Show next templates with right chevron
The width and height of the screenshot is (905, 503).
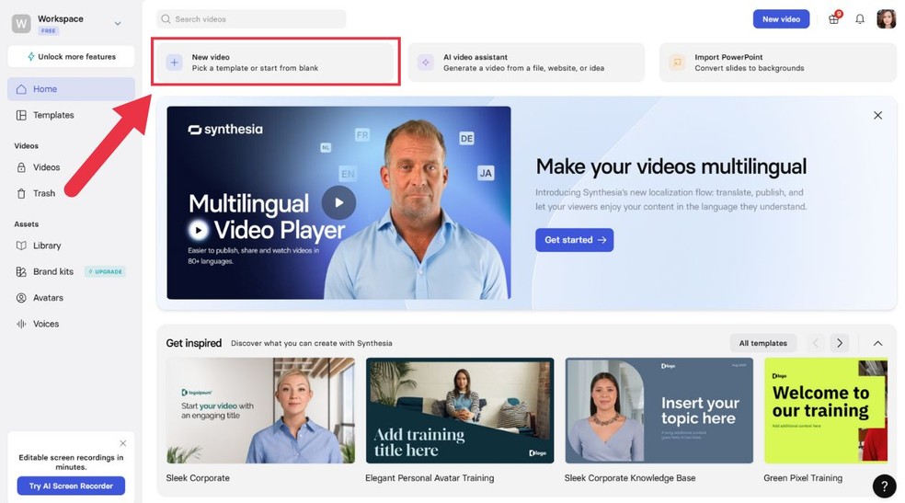(840, 343)
